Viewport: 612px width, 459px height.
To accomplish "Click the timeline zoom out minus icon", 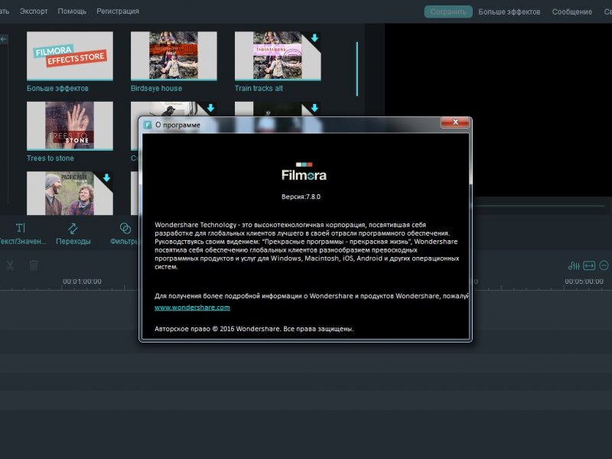I will (x=604, y=265).
